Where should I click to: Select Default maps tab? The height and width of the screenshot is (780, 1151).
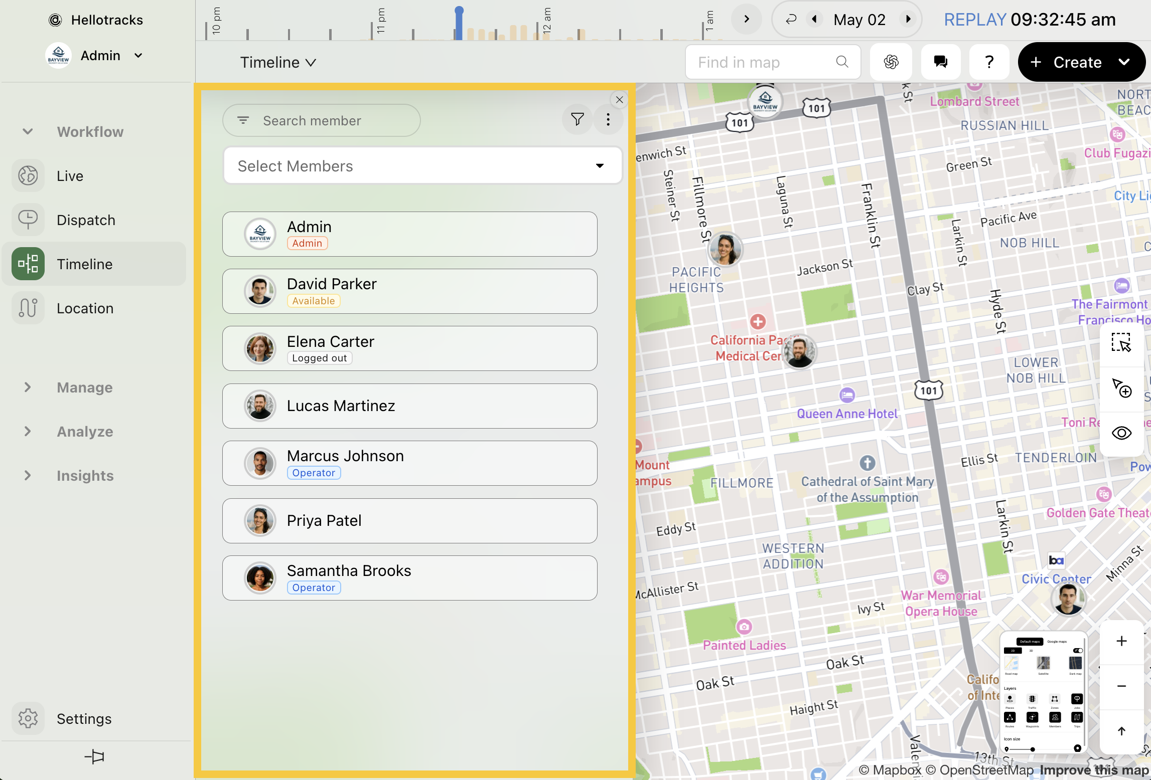(1030, 642)
